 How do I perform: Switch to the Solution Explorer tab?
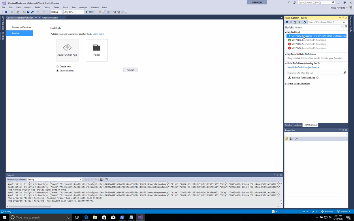[293, 125]
